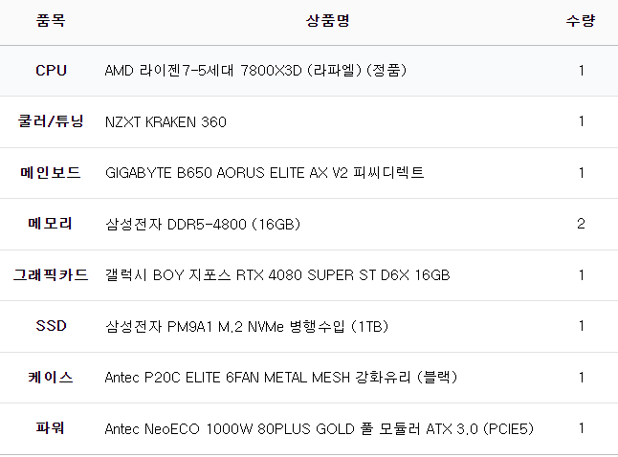Click the 파워 category label
This screenshot has height=457, width=618.
[x=51, y=428]
